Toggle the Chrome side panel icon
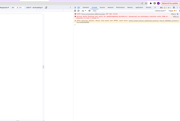The height and width of the screenshot is (121, 180). pos(154,3)
